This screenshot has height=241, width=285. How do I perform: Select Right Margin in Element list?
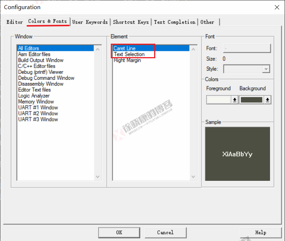coord(127,60)
